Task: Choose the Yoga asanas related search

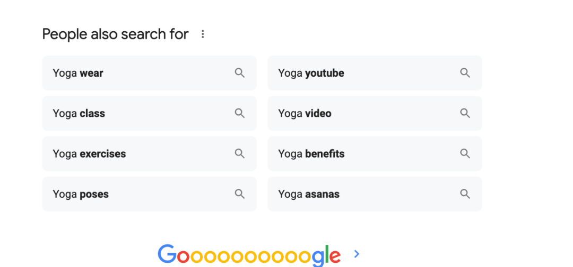Action: click(x=309, y=194)
